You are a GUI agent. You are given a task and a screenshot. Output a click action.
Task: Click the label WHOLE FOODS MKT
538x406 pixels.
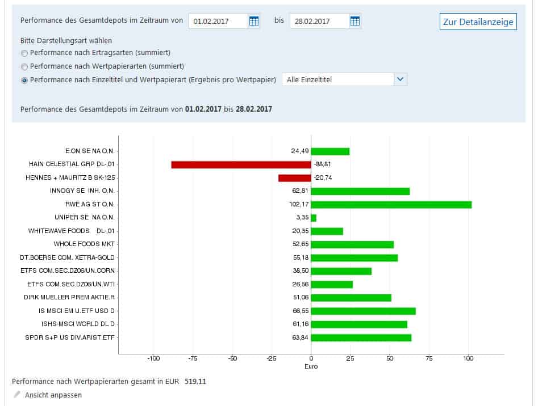pos(84,244)
